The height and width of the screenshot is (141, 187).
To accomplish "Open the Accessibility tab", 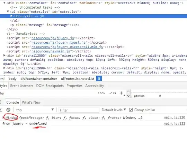I will (x=95, y=86).
